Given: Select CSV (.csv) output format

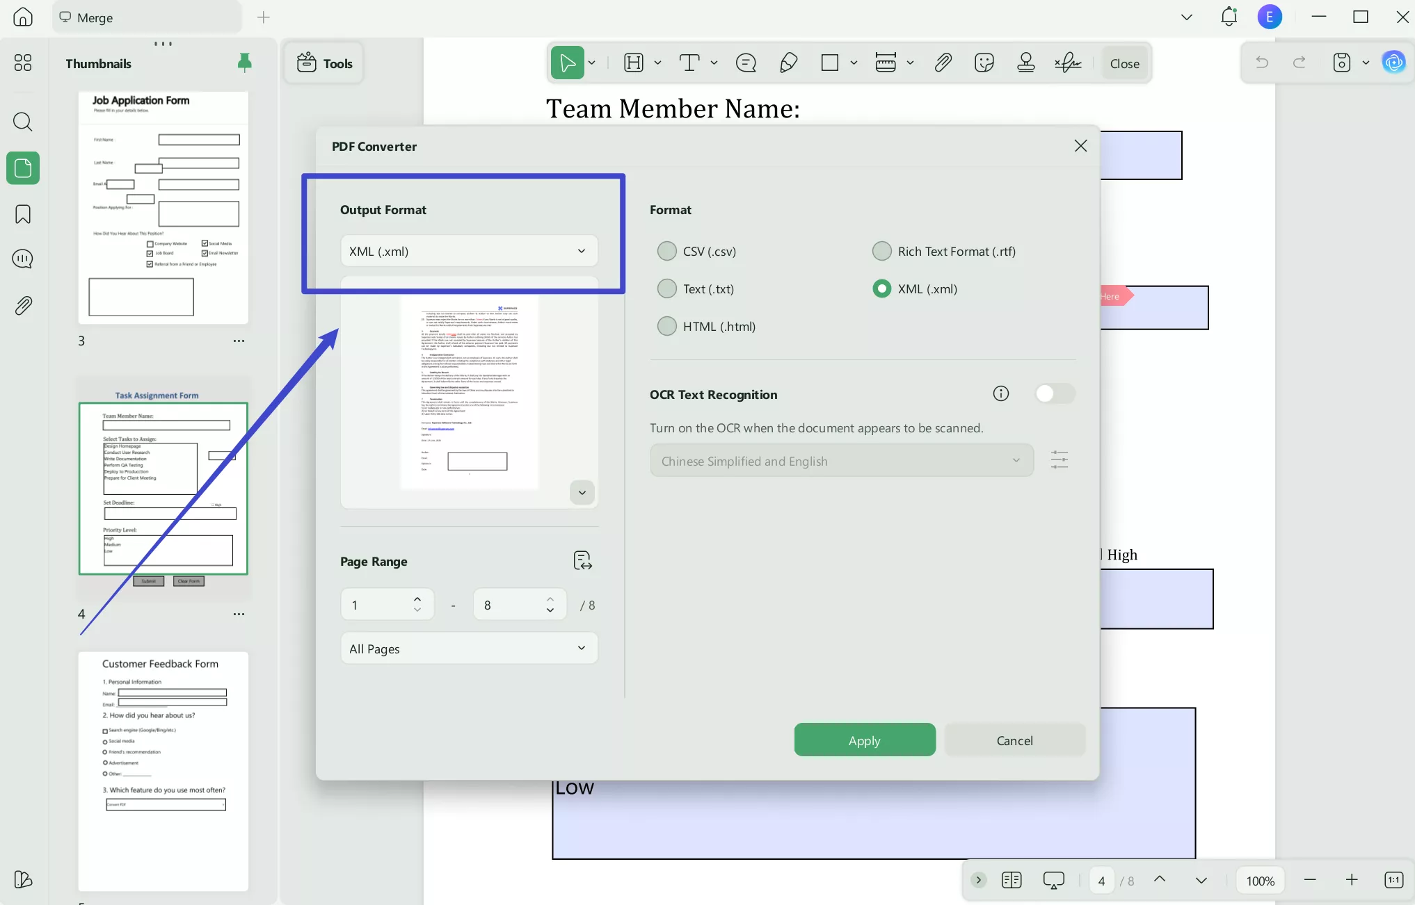Looking at the screenshot, I should click(x=667, y=251).
